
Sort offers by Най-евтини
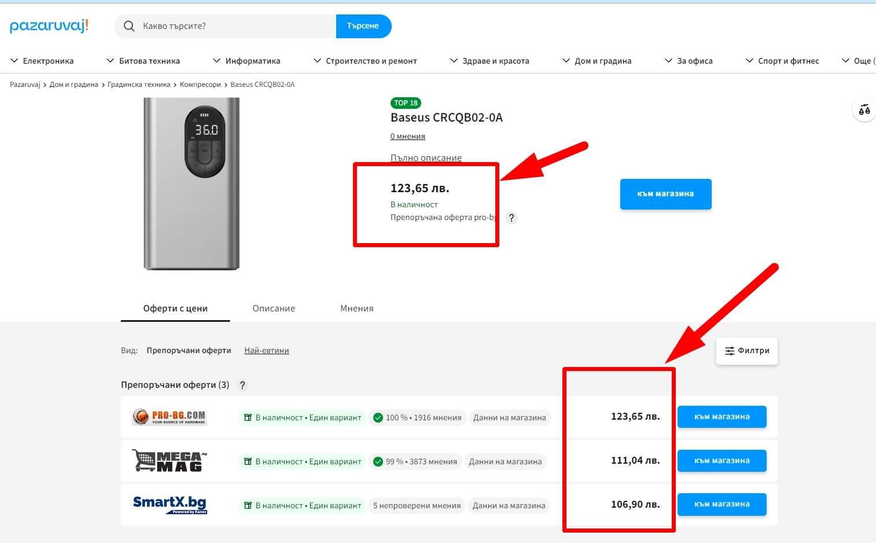[x=267, y=350]
